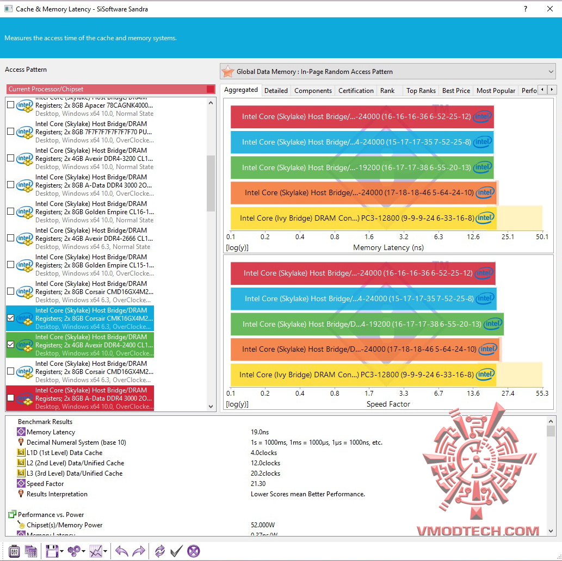The width and height of the screenshot is (562, 561).
Task: Expand the chart icon dropdown arrow
Action: [106, 551]
